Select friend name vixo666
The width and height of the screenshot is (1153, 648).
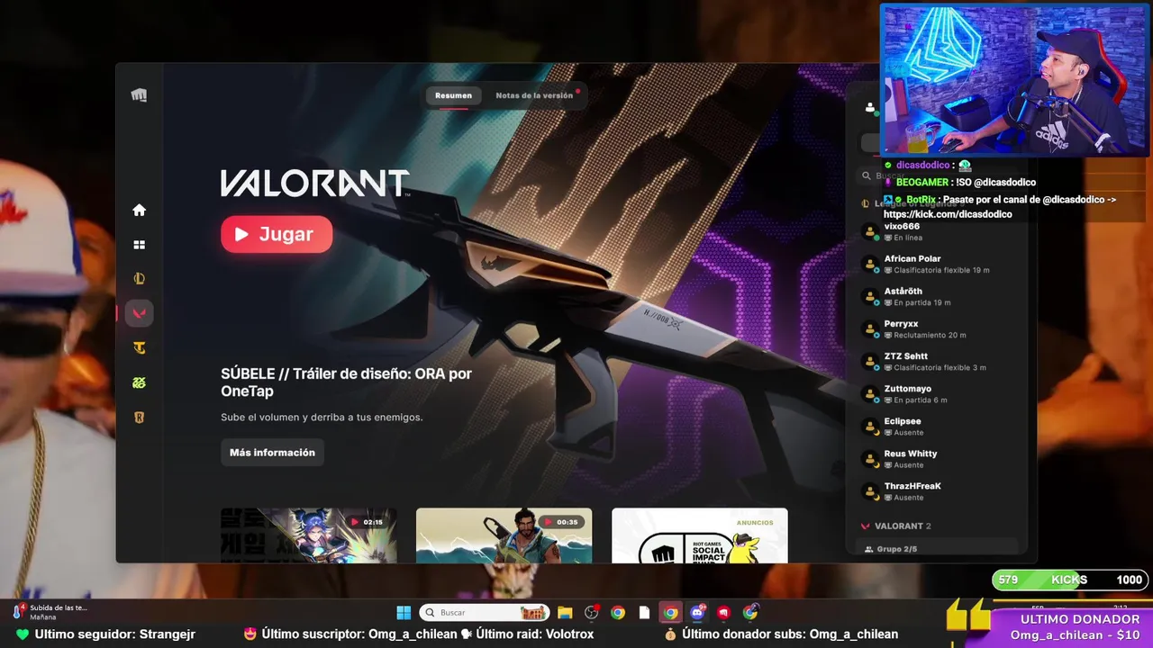pyautogui.click(x=902, y=226)
